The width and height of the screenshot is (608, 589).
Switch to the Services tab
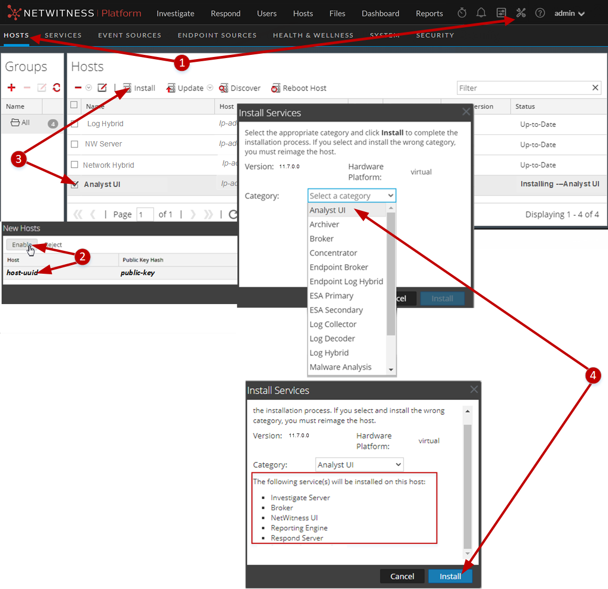[x=63, y=35]
